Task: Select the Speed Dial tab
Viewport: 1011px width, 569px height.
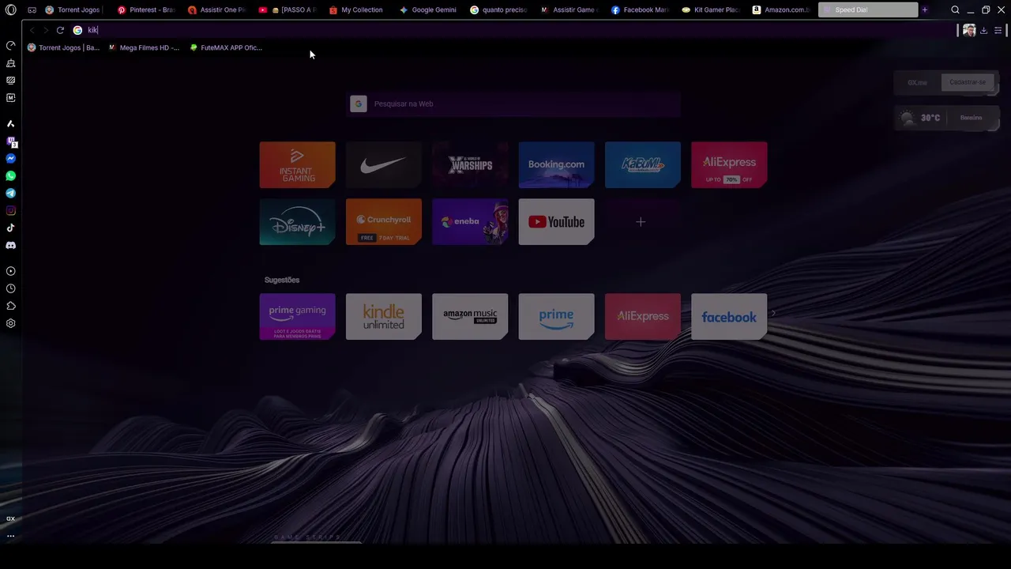Action: (x=868, y=10)
